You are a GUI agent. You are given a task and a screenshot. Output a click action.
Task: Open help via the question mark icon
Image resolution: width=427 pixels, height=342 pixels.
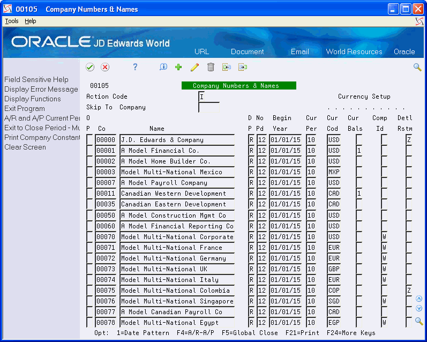[135, 67]
